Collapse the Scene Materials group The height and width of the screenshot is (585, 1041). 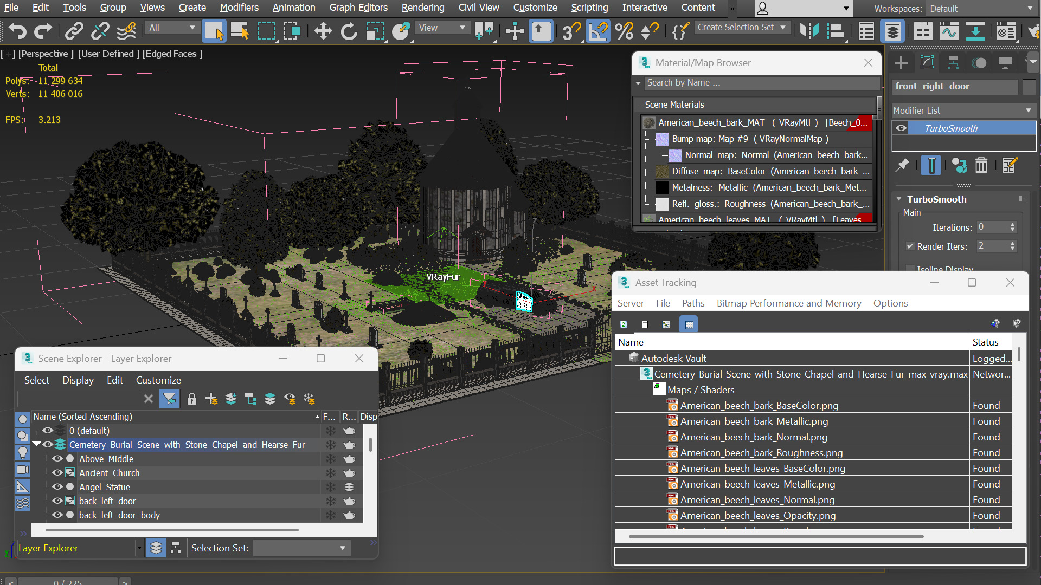click(640, 105)
